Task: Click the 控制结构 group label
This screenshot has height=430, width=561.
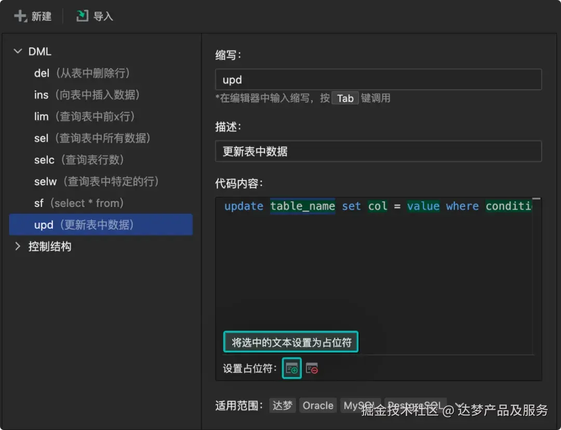Action: pos(50,246)
